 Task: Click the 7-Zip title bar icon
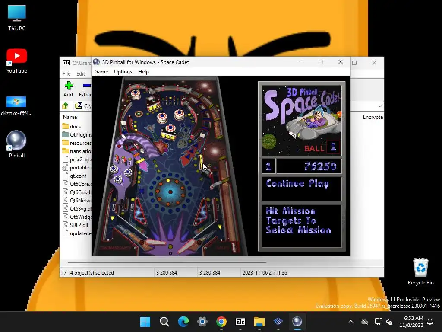(66, 63)
